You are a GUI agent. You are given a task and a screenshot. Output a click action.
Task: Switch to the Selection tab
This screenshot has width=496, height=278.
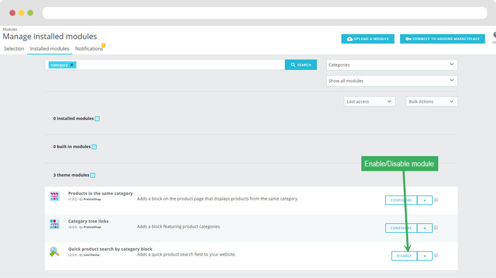coord(14,49)
